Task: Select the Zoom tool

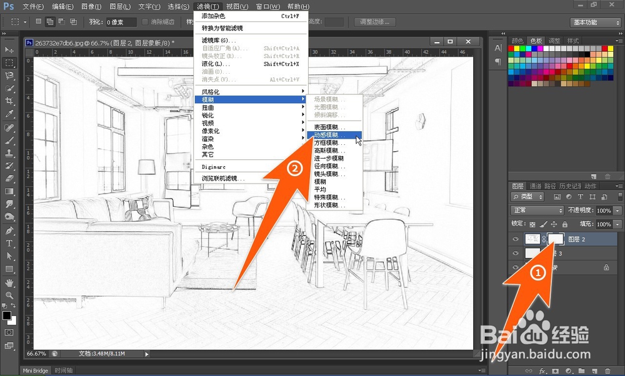Action: click(9, 295)
